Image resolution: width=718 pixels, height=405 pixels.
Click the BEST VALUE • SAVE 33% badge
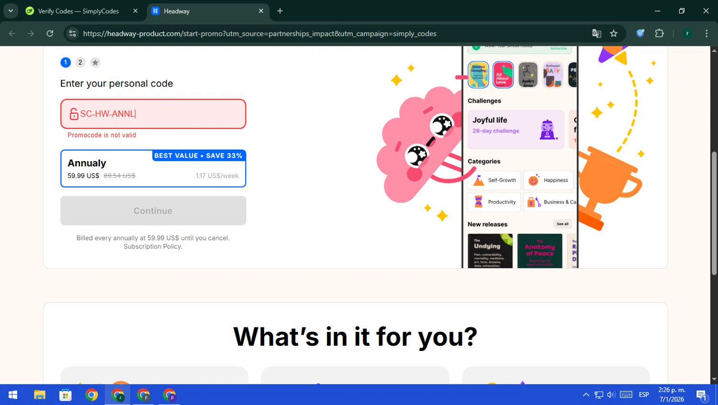pyautogui.click(x=199, y=155)
